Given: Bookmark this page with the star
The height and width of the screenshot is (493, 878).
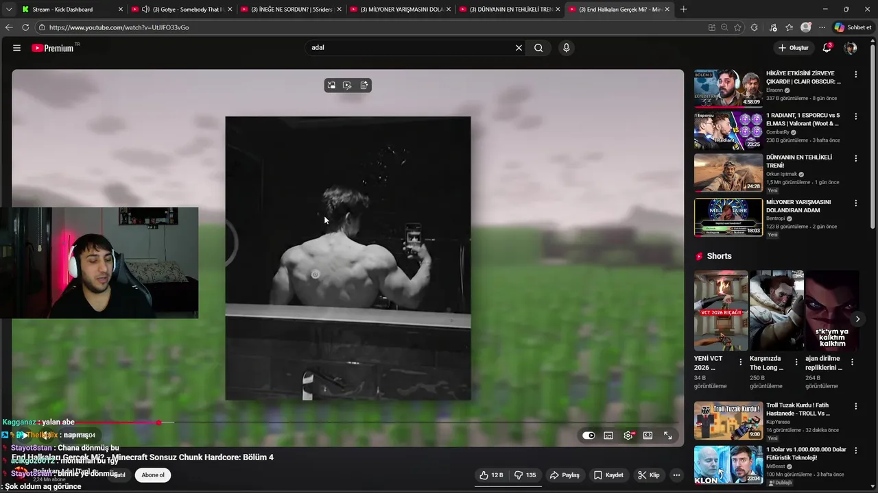Looking at the screenshot, I should click(x=738, y=27).
